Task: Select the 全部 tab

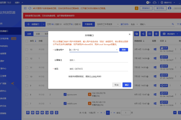Action: pyautogui.click(x=29, y=34)
